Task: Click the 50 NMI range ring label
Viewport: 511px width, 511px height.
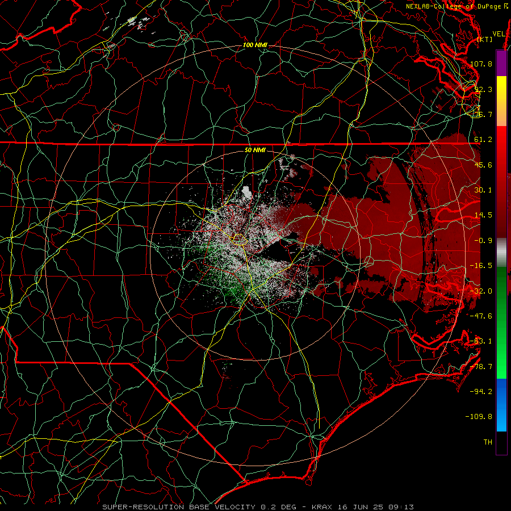Action: (x=255, y=150)
